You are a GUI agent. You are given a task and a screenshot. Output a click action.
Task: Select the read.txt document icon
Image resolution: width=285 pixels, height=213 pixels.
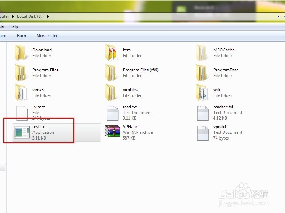pos(113,113)
